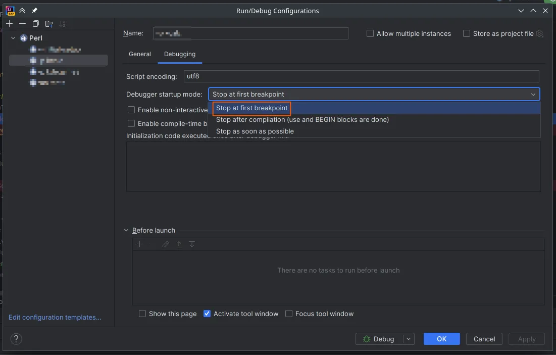Click the store as project file gear
The width and height of the screenshot is (556, 355).
[539, 33]
